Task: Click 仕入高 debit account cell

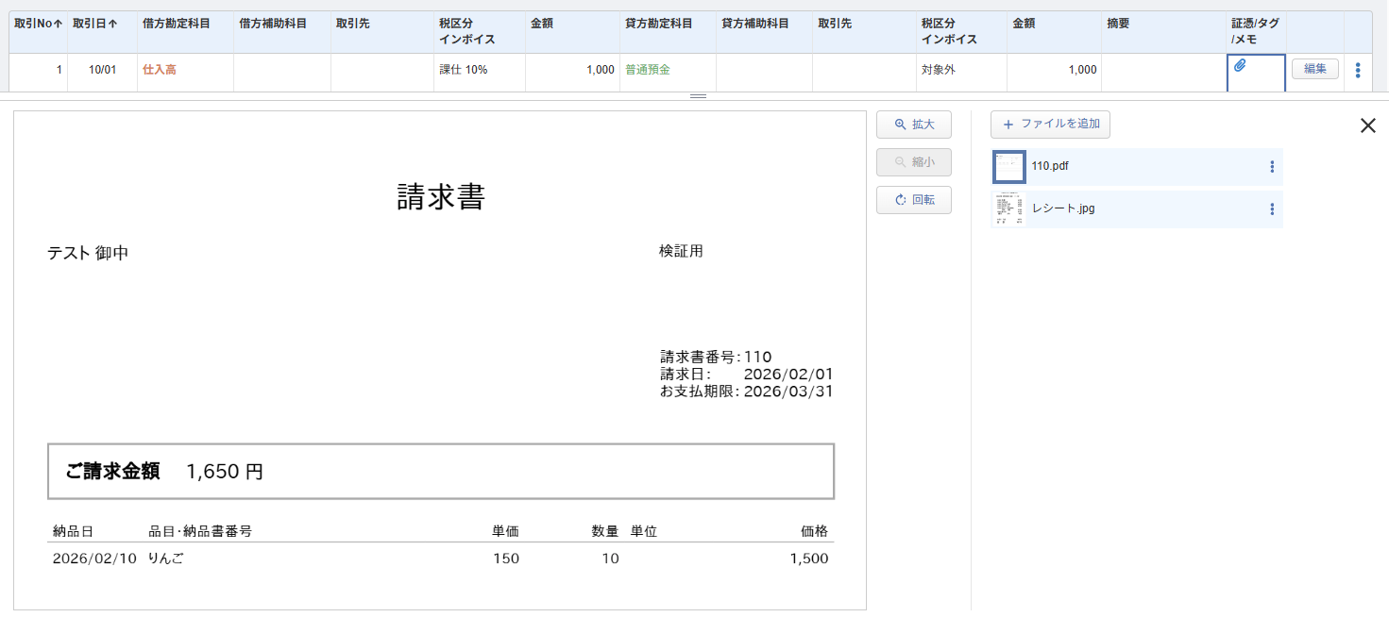Action: click(160, 70)
